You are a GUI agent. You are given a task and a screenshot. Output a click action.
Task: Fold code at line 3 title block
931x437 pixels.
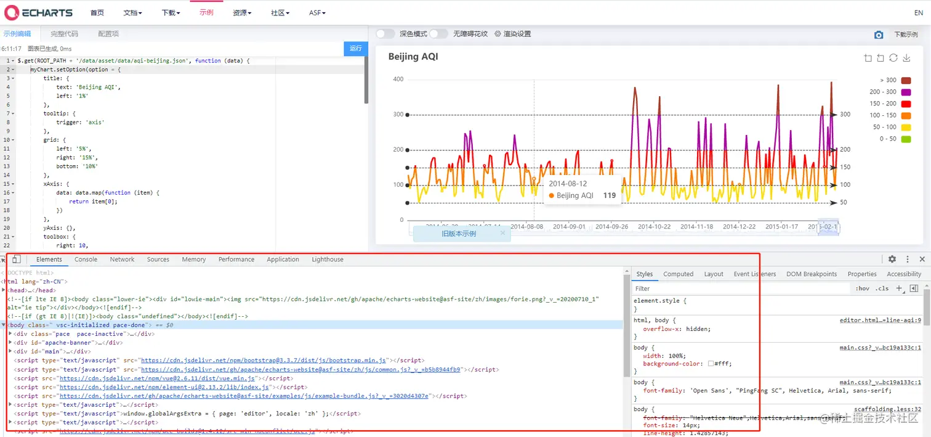click(x=13, y=78)
